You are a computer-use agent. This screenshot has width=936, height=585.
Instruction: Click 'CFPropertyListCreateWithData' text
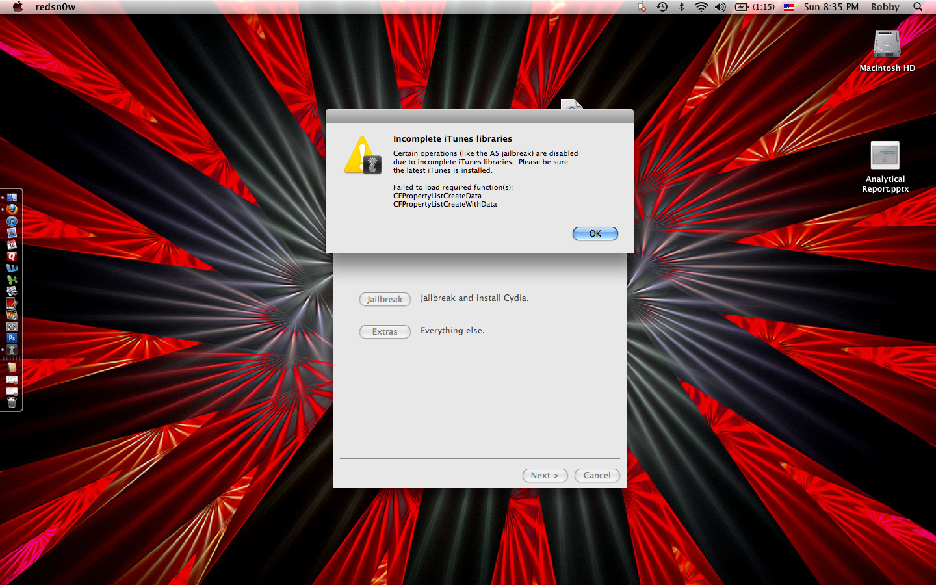coord(445,204)
